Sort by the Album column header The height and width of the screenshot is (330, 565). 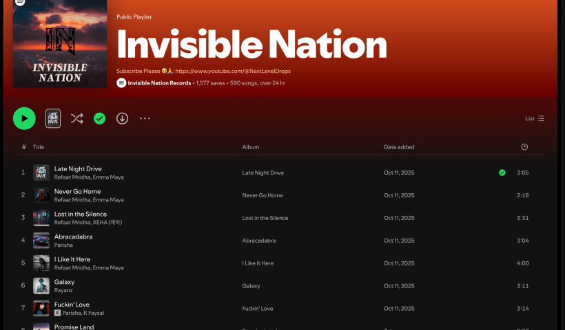pyautogui.click(x=251, y=147)
